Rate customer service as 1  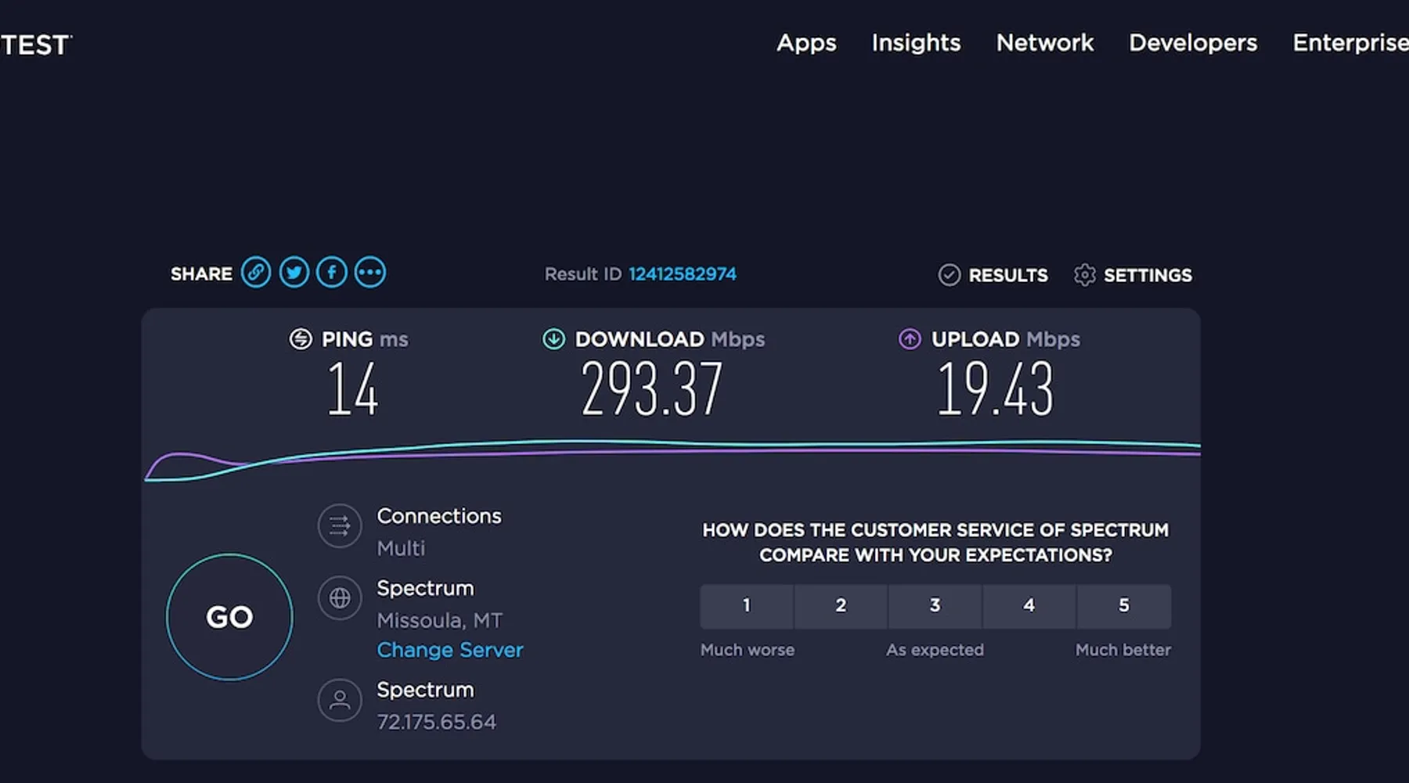(x=747, y=606)
